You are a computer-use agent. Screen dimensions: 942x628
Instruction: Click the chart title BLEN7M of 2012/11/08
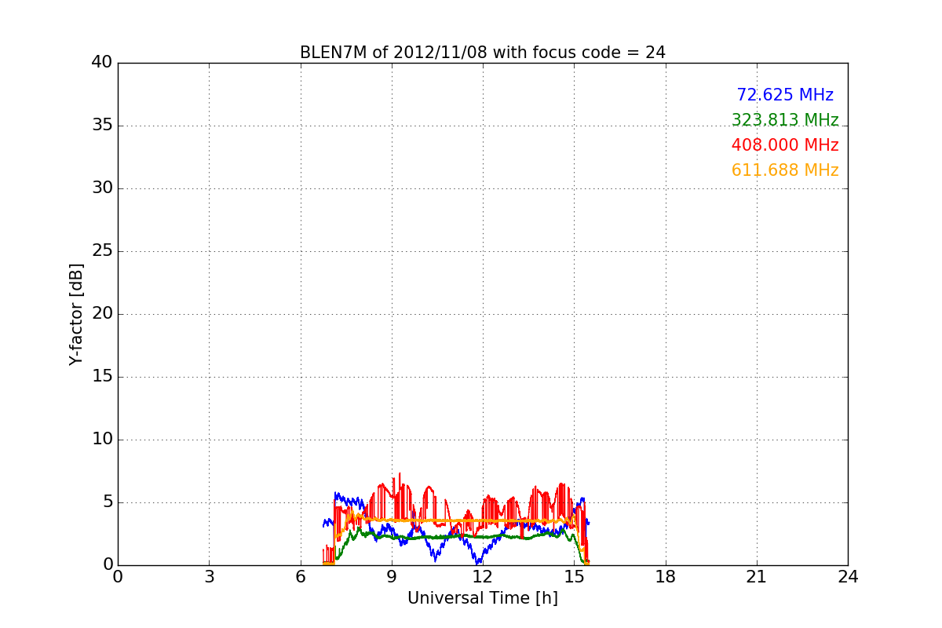(483, 53)
